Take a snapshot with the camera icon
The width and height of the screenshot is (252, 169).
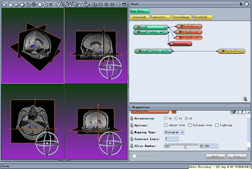coord(94,5)
